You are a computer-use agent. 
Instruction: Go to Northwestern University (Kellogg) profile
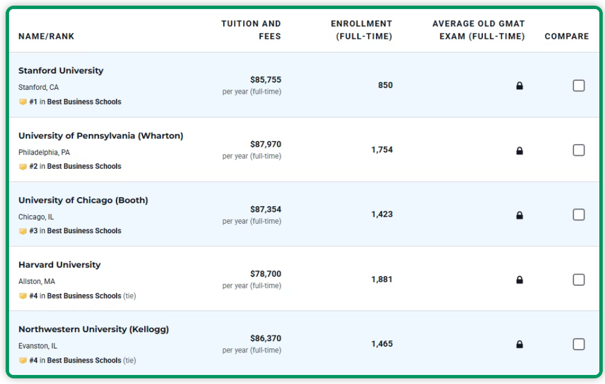click(93, 329)
